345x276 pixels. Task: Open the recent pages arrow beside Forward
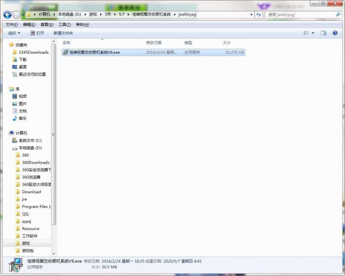tap(23, 15)
